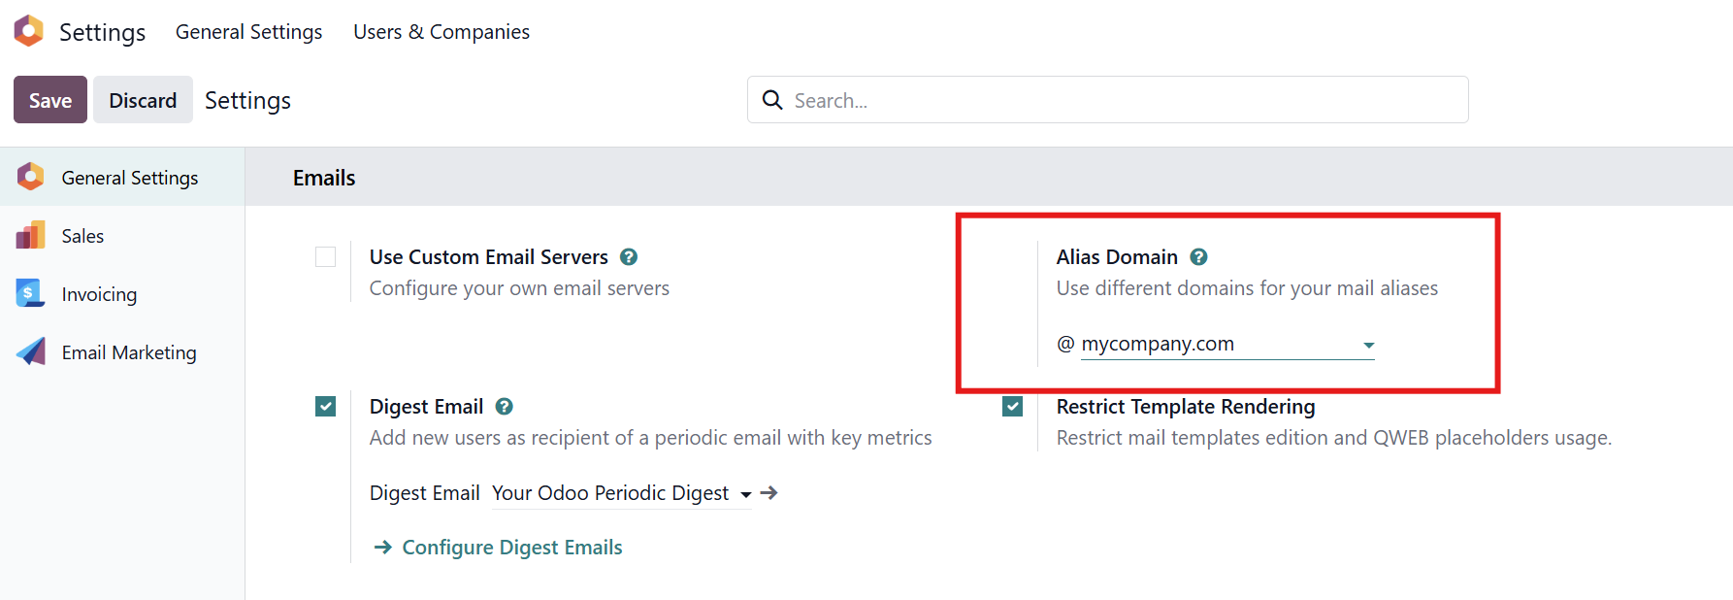
Task: Open the Users & Companies menu
Action: [x=441, y=32]
